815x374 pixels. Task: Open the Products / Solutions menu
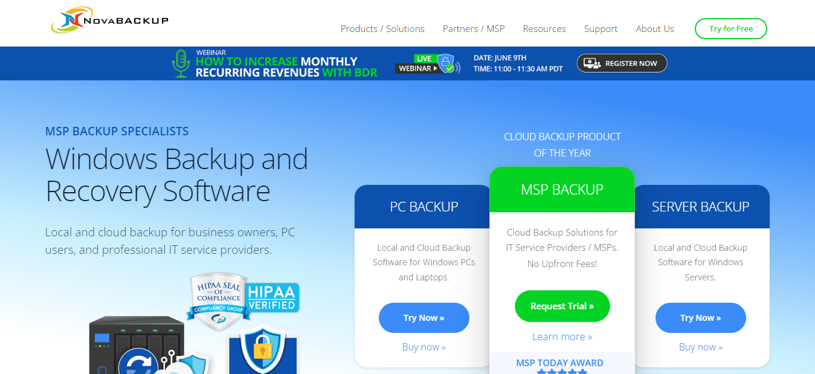click(x=382, y=28)
